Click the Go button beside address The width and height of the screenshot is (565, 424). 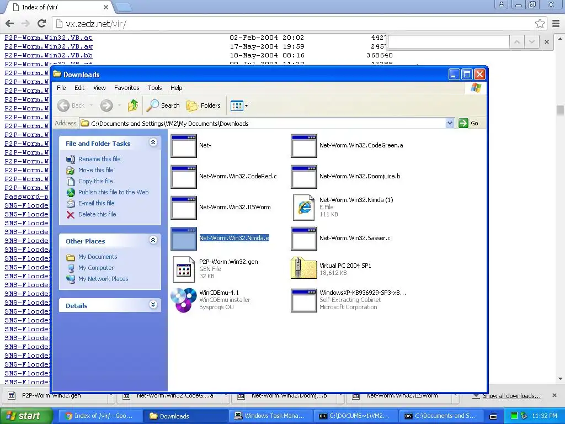tap(468, 123)
